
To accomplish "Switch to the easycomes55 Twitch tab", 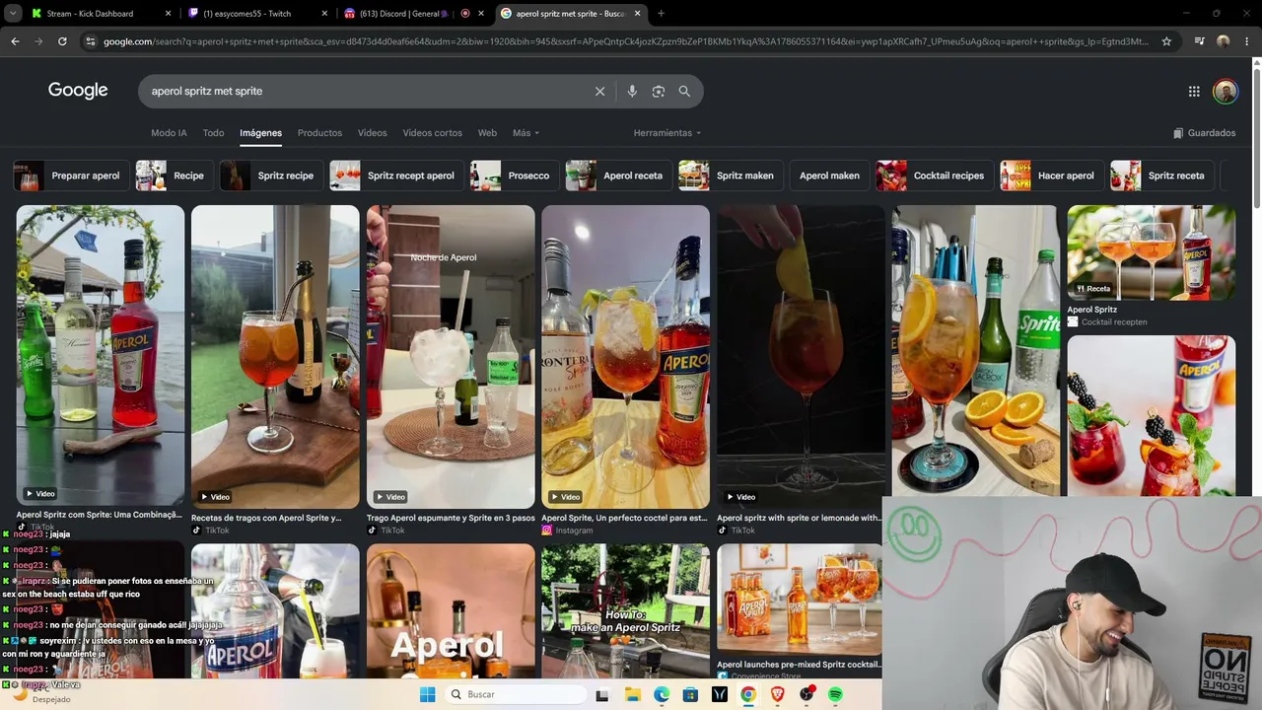I will pyautogui.click(x=256, y=14).
